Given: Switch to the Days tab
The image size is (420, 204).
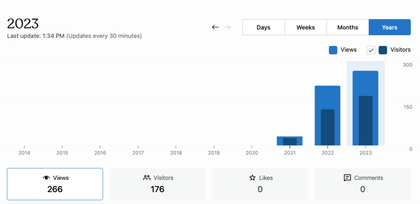Looking at the screenshot, I should pyautogui.click(x=264, y=28).
